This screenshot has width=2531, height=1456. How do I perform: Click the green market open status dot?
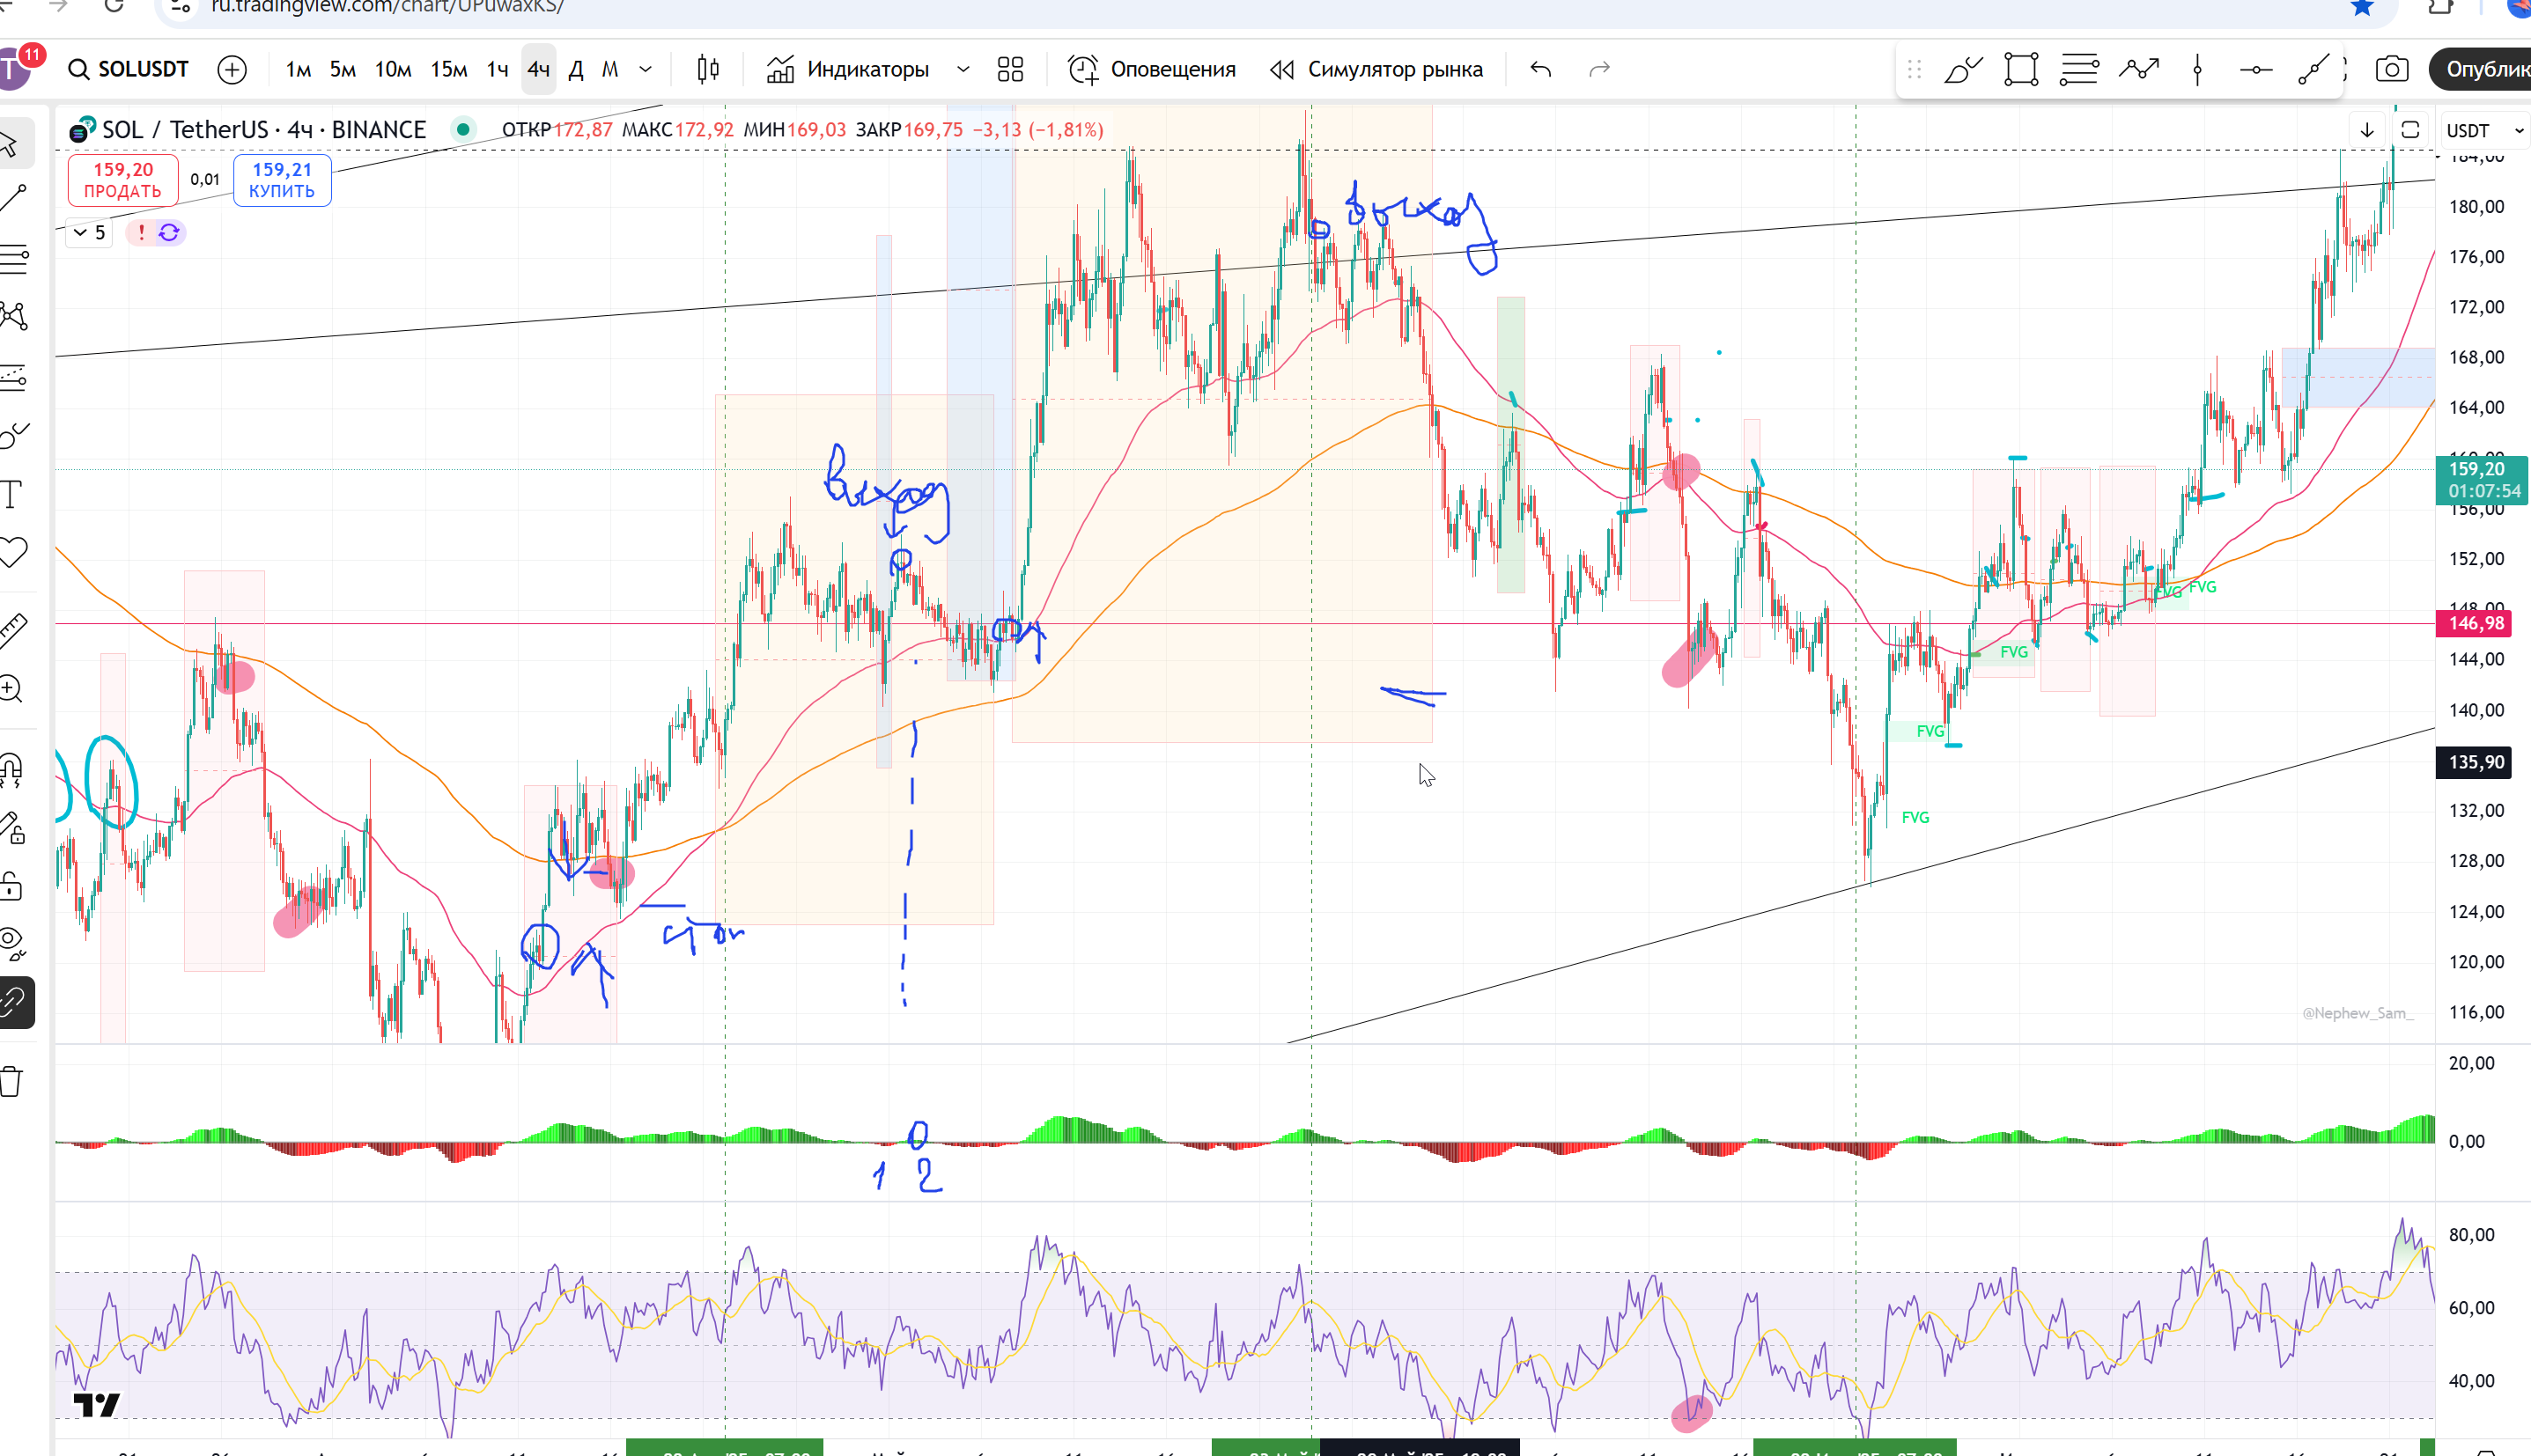point(462,129)
